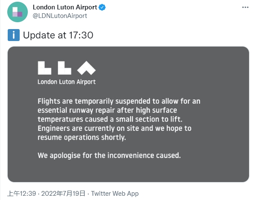
Task: Click the white arrow-shaped A in logo
Action: click(x=86, y=68)
